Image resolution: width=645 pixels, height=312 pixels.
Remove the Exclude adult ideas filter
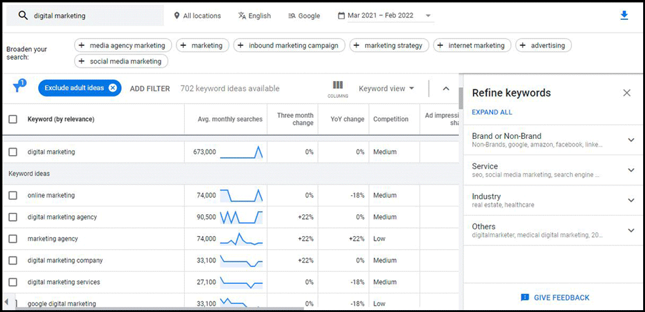tap(113, 88)
